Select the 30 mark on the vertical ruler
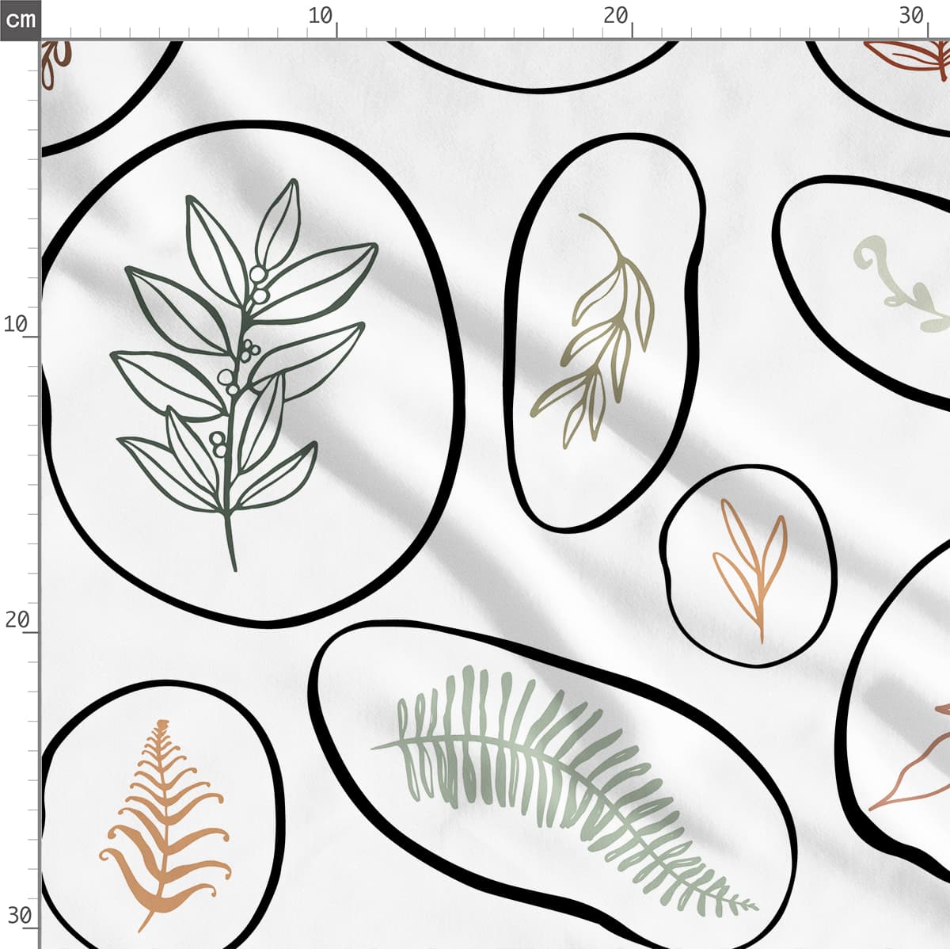The height and width of the screenshot is (949, 950). pos(19,916)
